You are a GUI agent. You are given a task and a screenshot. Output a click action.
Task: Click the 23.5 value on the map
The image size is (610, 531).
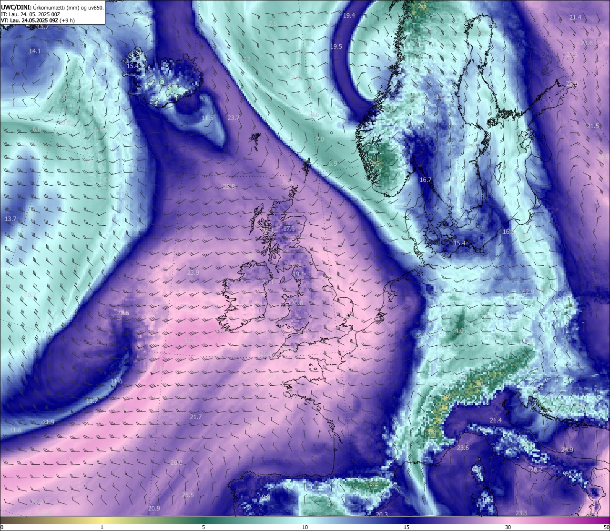pyautogui.click(x=521, y=513)
